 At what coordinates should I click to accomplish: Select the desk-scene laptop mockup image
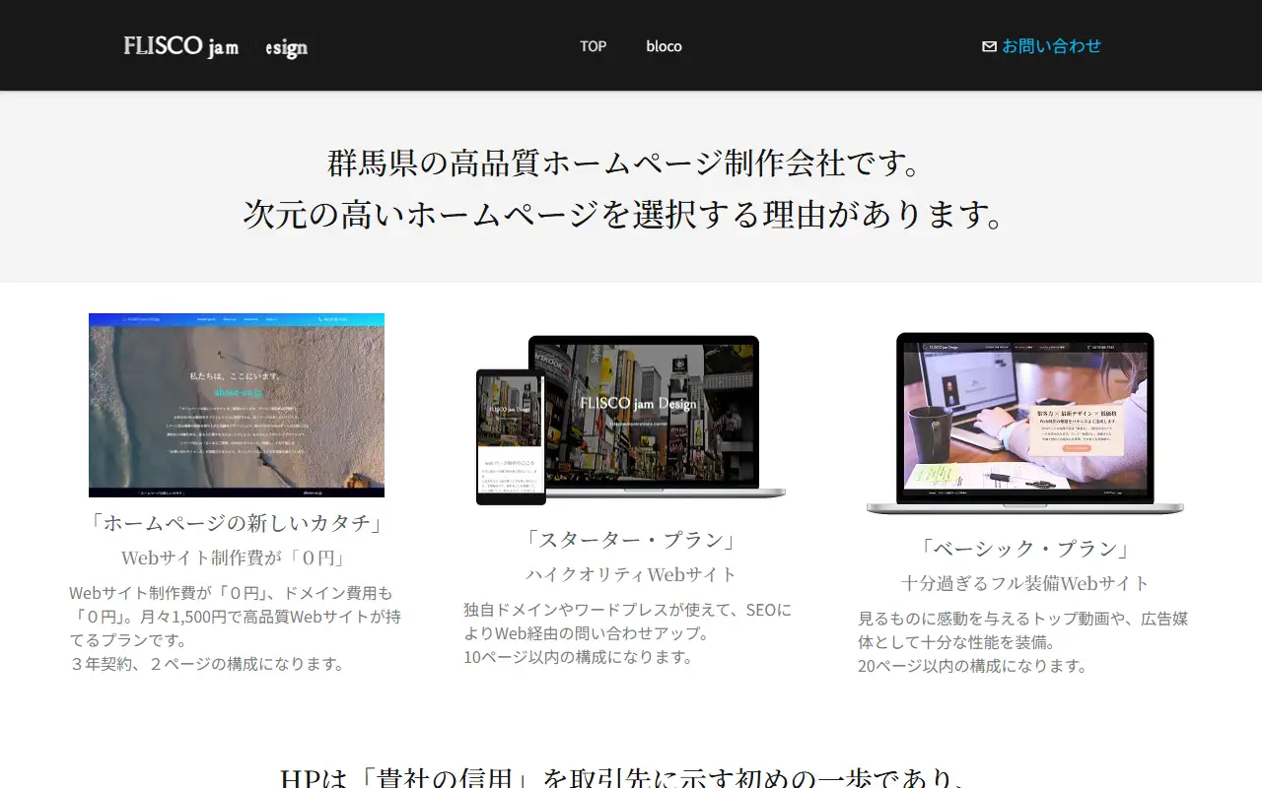click(x=1025, y=424)
